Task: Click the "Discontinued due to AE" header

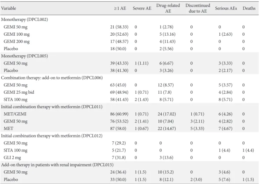Action: pyautogui.click(x=198, y=8)
